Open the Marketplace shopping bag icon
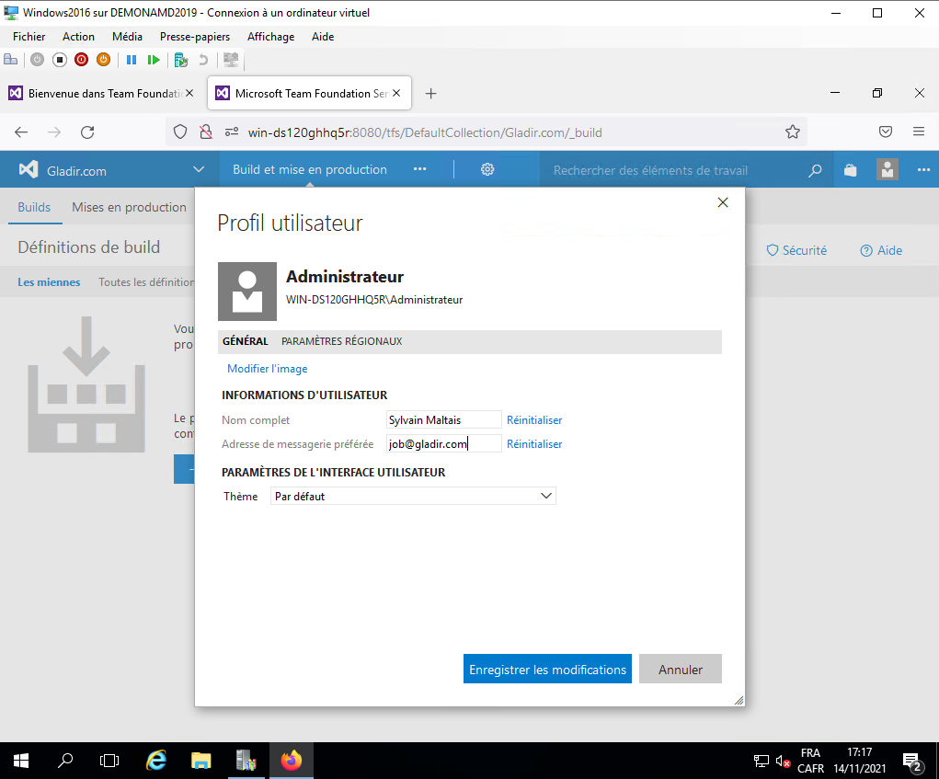This screenshot has height=779, width=939. (851, 170)
